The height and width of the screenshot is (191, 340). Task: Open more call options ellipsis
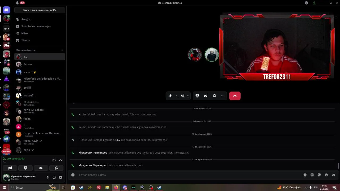point(223,96)
